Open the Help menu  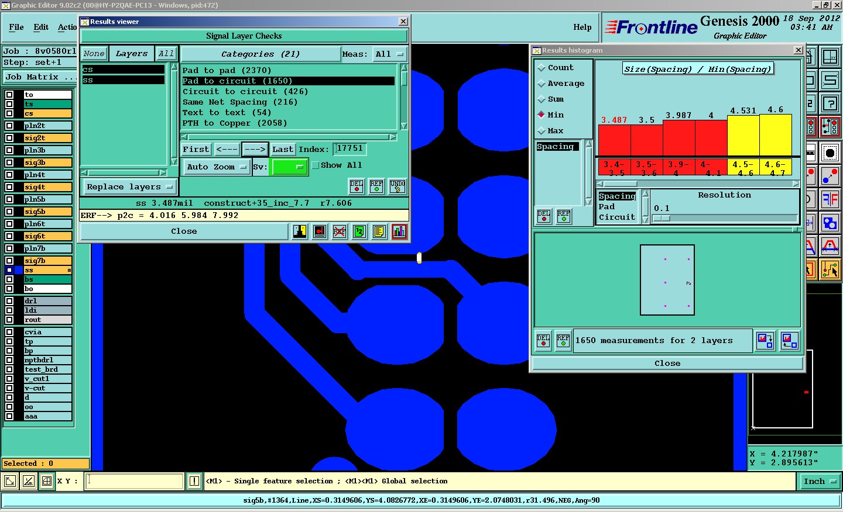(582, 27)
